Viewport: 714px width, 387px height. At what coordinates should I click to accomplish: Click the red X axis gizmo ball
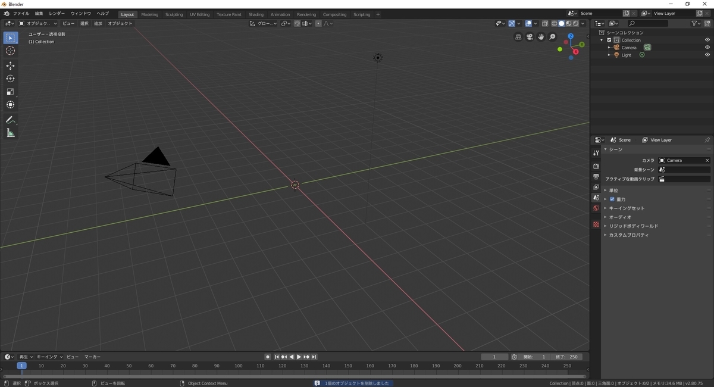[576, 52]
